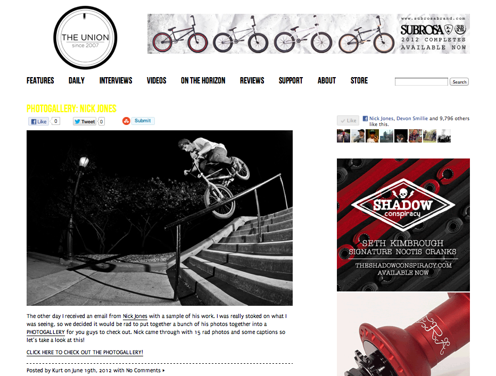Click the sidebar Facebook Like button

pos(348,121)
